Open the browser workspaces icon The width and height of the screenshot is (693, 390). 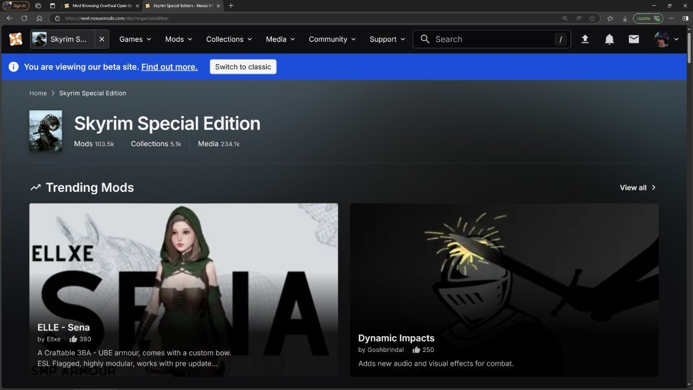tap(38, 6)
